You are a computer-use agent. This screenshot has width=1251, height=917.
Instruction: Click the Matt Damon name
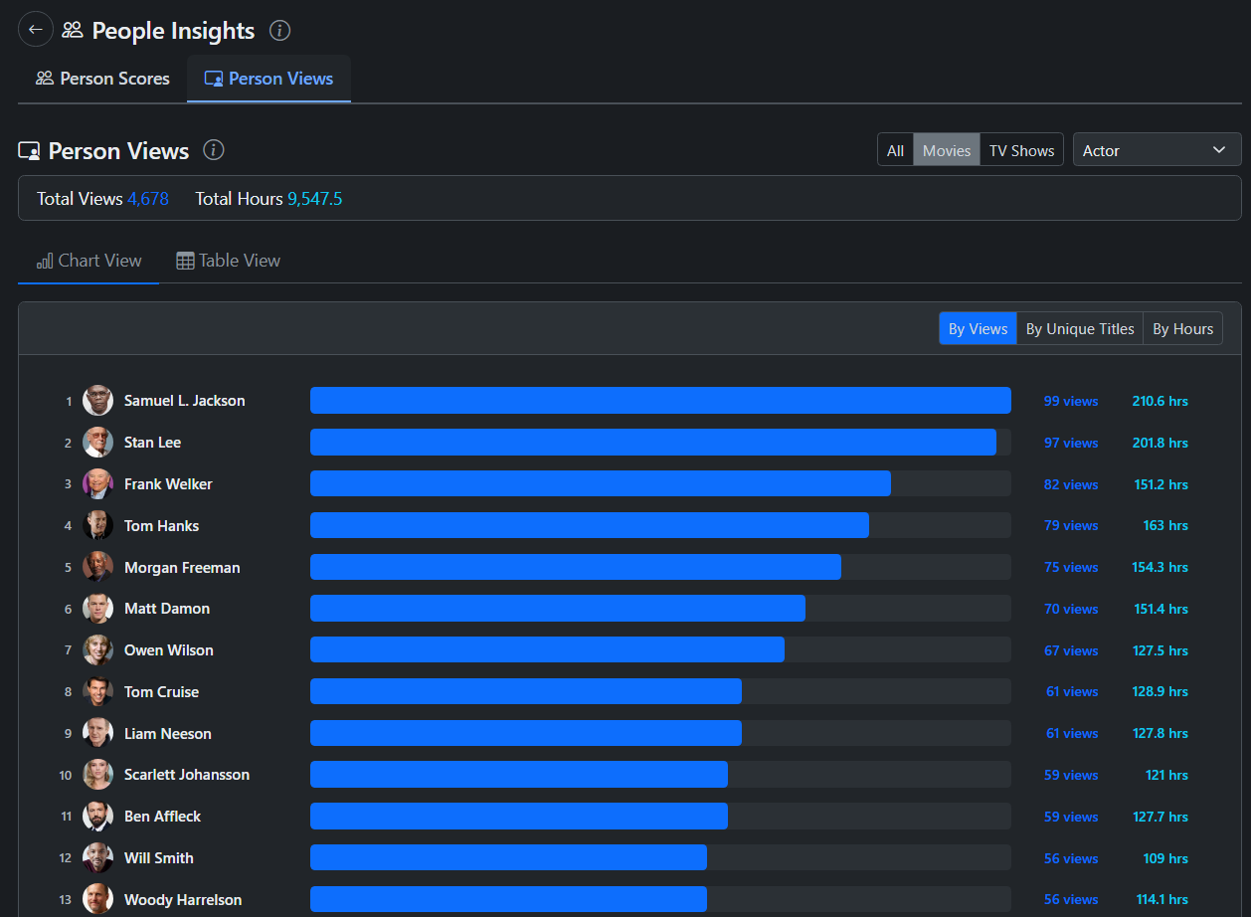click(166, 609)
